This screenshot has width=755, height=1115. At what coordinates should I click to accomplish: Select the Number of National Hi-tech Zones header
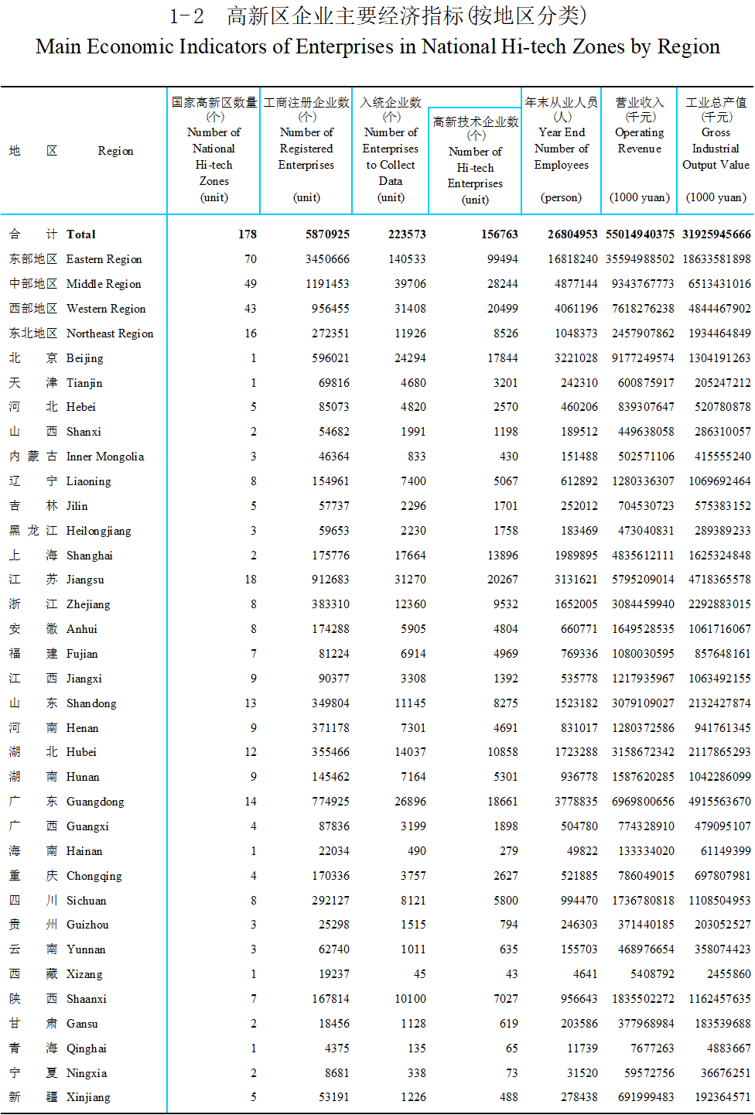(x=214, y=149)
